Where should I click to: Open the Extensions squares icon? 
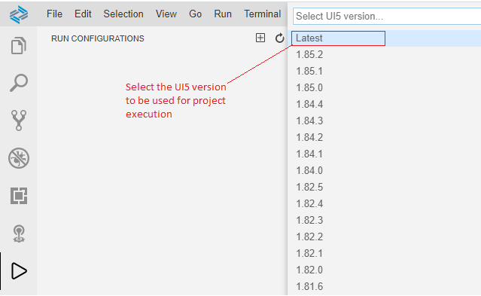[19, 196]
